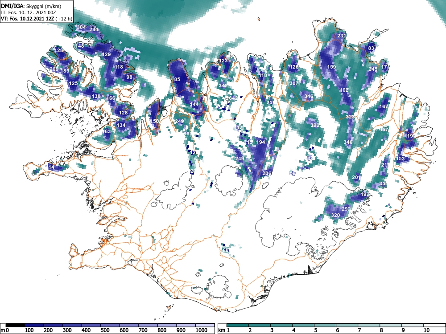Click the dark teal 1–2 km legend swatch
The width and height of the screenshot is (446, 334).
click(238, 325)
